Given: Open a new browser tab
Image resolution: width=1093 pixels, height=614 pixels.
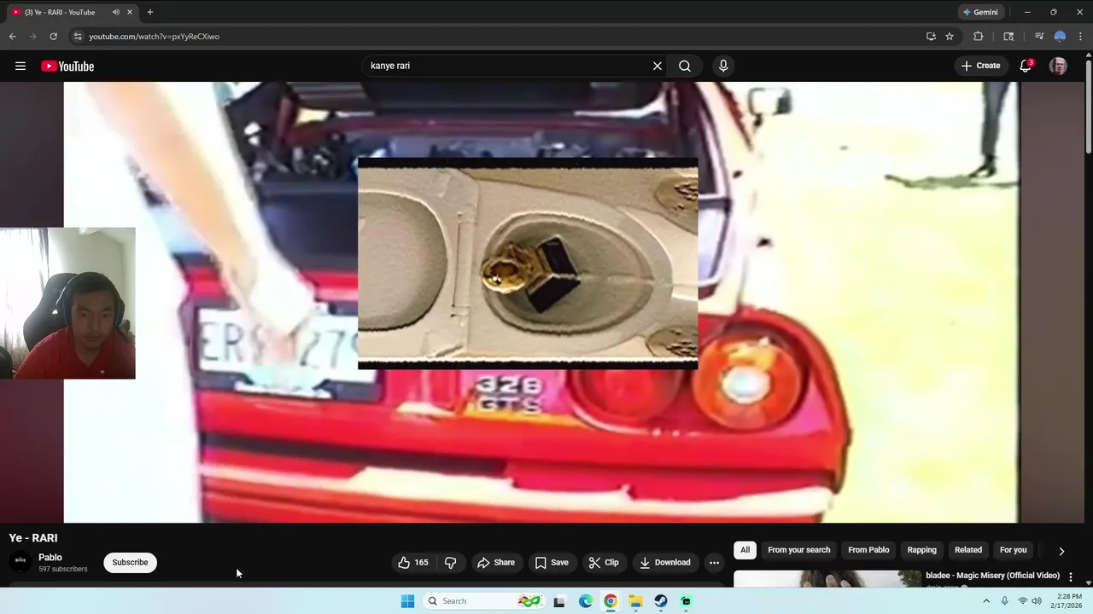Looking at the screenshot, I should [x=150, y=12].
